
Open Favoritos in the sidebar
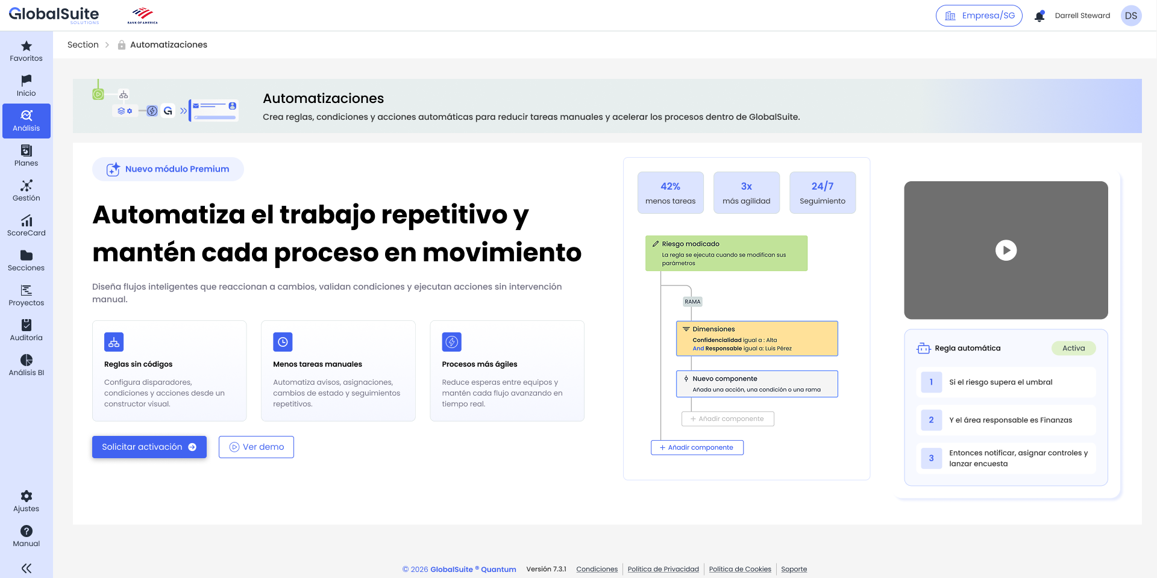pyautogui.click(x=27, y=52)
